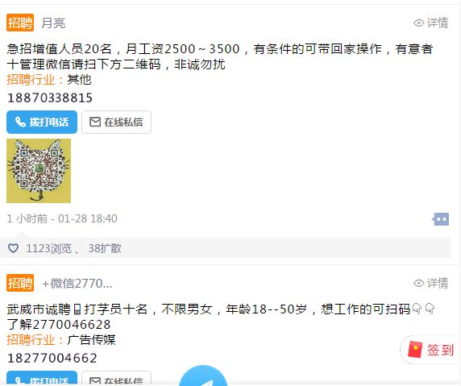Open the cat-shaped QR code image
Image resolution: width=461 pixels, height=386 pixels.
[x=39, y=171]
